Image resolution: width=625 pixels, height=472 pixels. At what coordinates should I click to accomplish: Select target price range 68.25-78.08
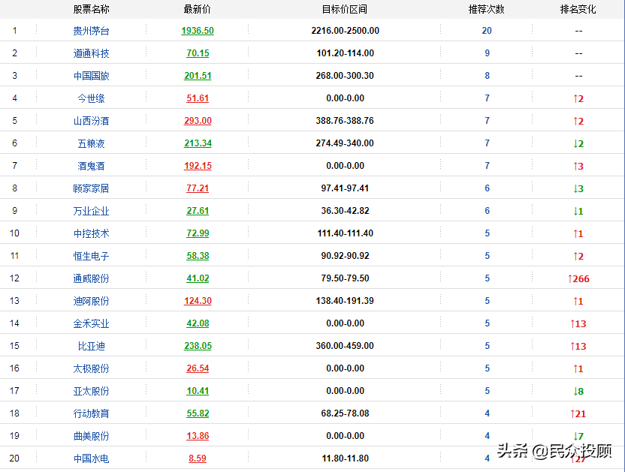click(346, 413)
